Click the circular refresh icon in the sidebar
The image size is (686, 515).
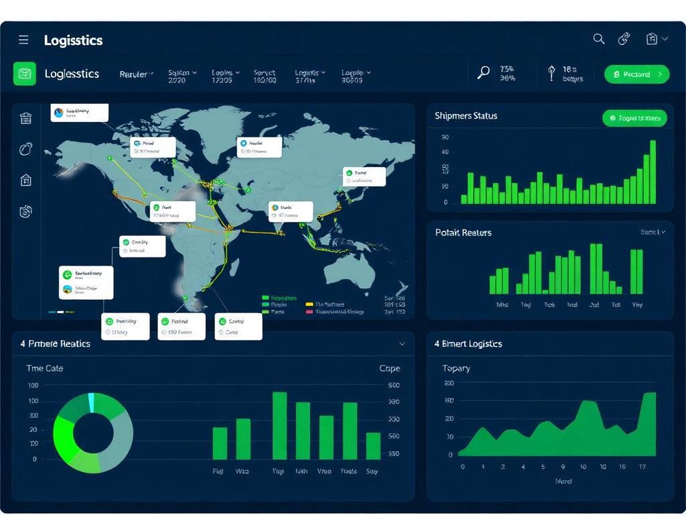click(26, 211)
